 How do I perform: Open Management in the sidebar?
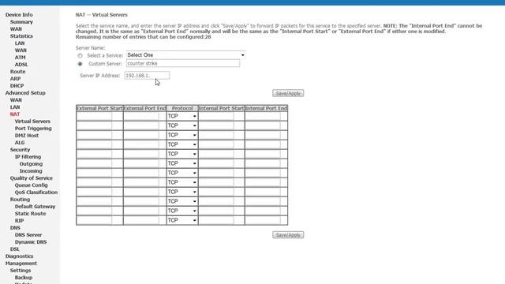pos(21,263)
